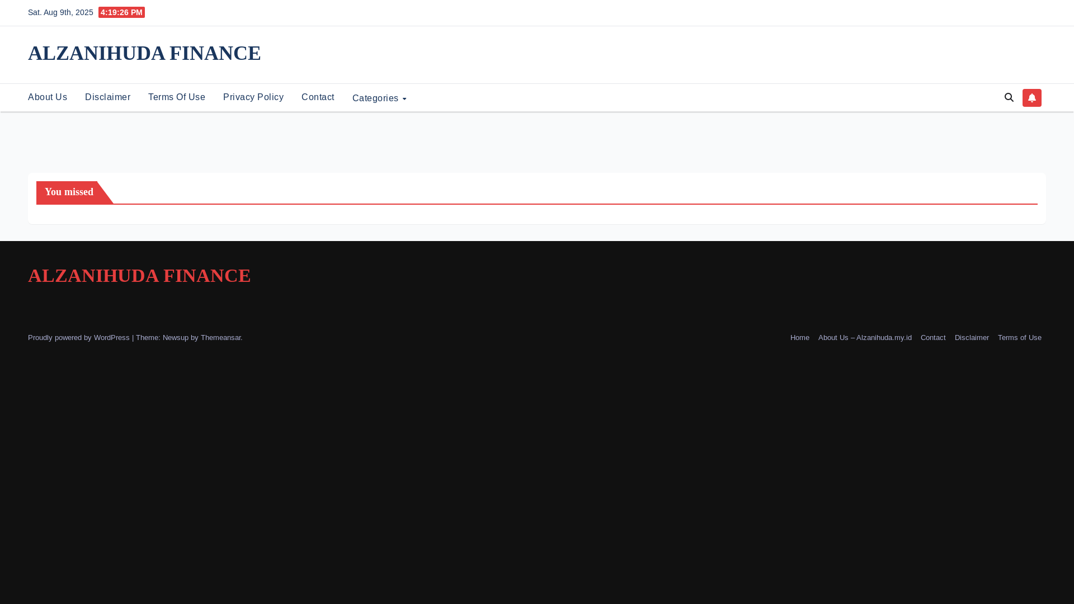The height and width of the screenshot is (604, 1074).
Task: Click the date text Sat. Aug 9th, 2025
Action: [x=60, y=12]
